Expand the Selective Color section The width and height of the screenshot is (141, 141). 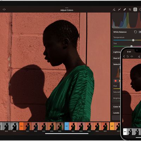(117, 64)
